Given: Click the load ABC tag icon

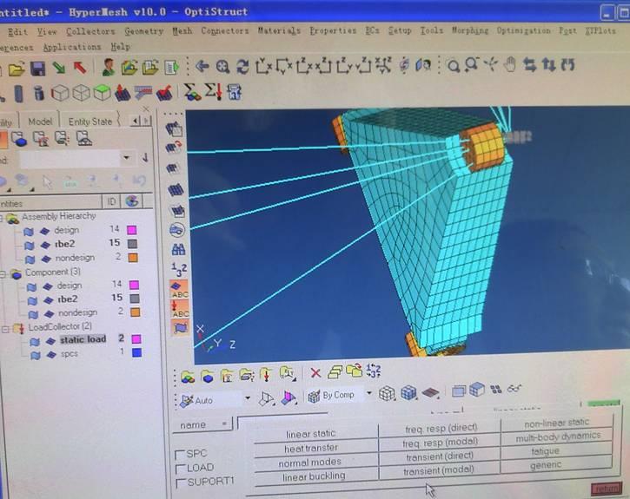Looking at the screenshot, I should tap(180, 309).
